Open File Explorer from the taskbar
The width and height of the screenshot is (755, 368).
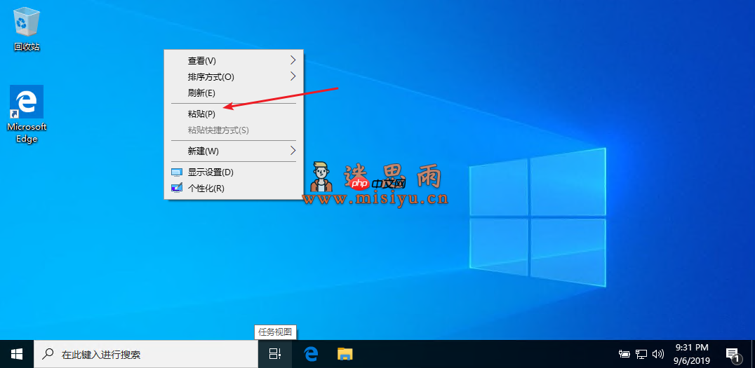345,355
